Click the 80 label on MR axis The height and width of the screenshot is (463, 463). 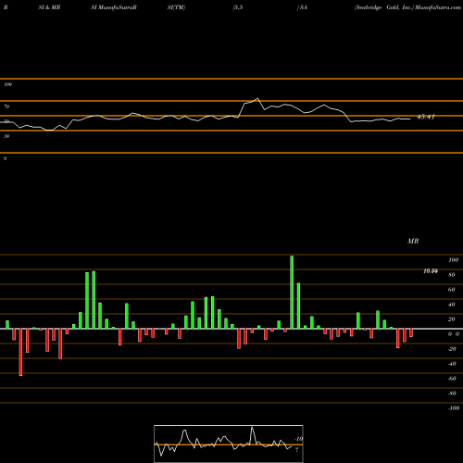click(x=452, y=275)
